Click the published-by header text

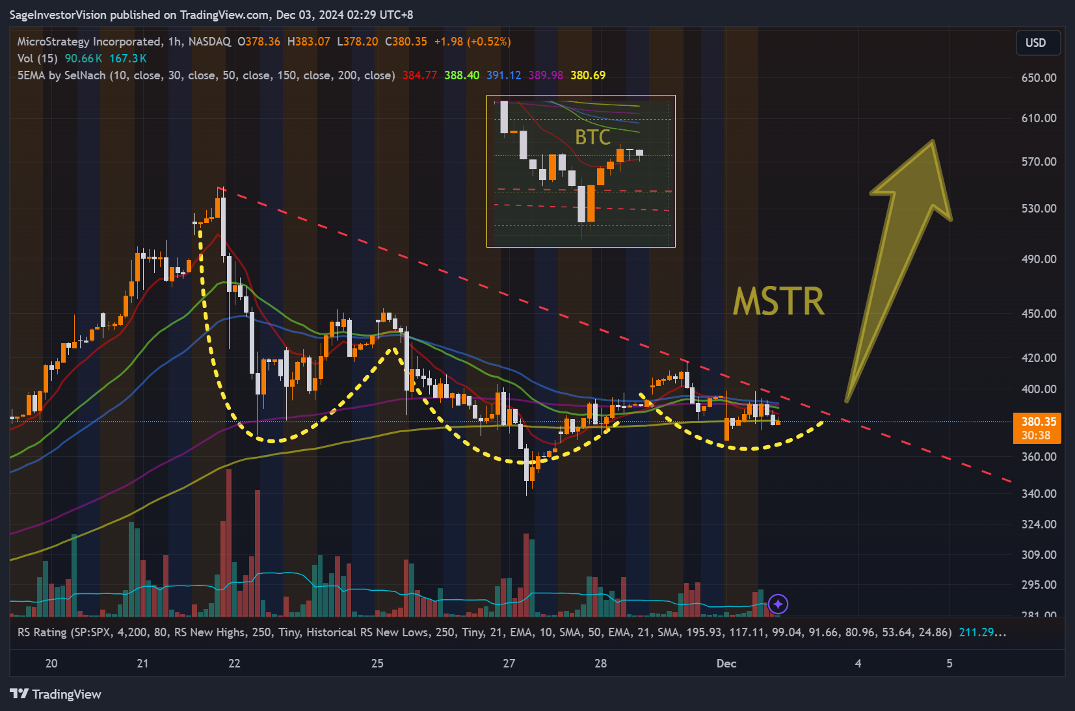pyautogui.click(x=211, y=14)
